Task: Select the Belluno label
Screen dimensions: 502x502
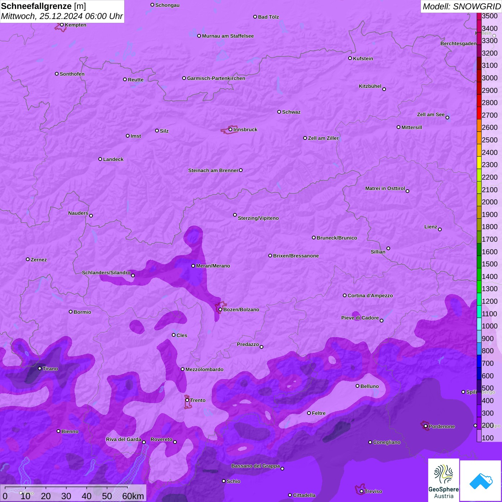Action: 369,386
